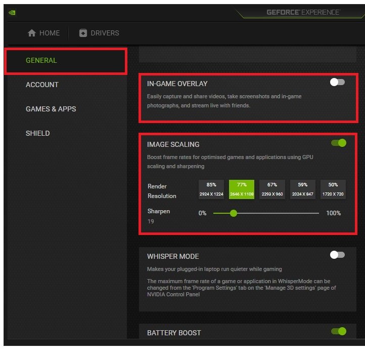Click the NVIDIA logo icon
365x351 pixels.
coord(12,13)
